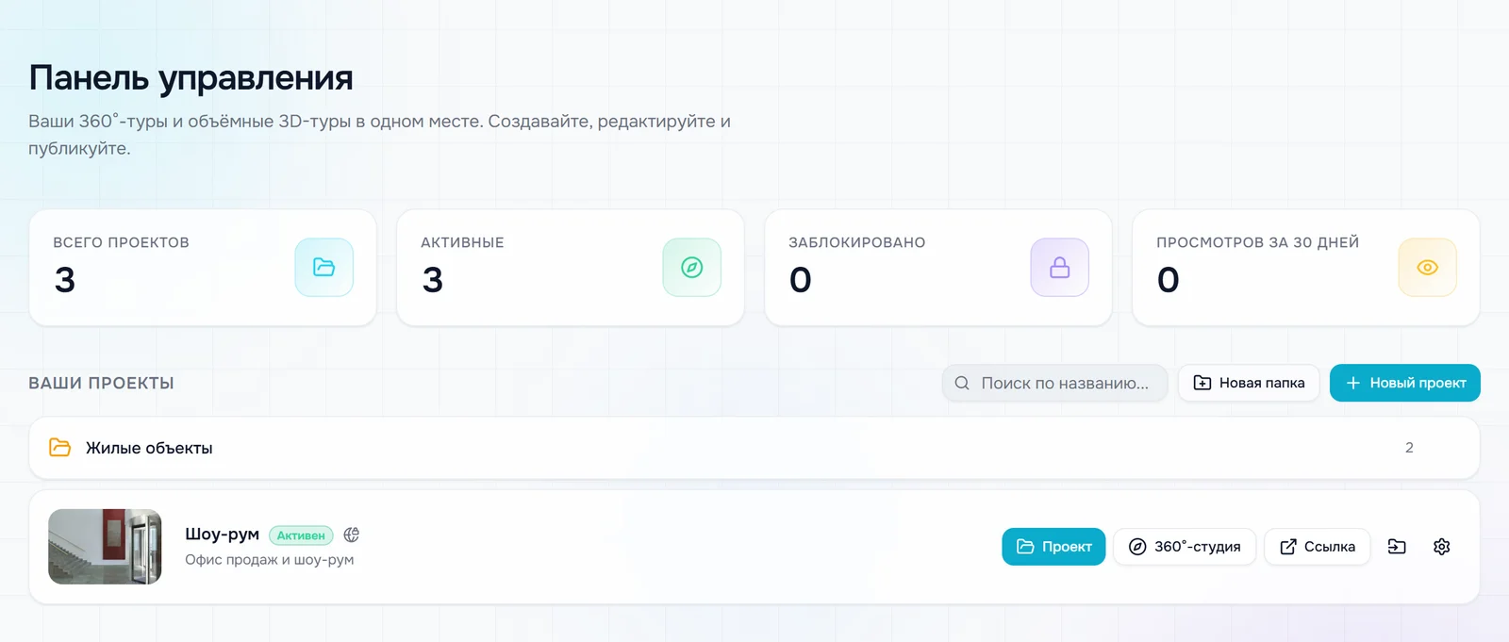Click the Всего проектов label
Image resolution: width=1509 pixels, height=642 pixels.
tap(122, 242)
